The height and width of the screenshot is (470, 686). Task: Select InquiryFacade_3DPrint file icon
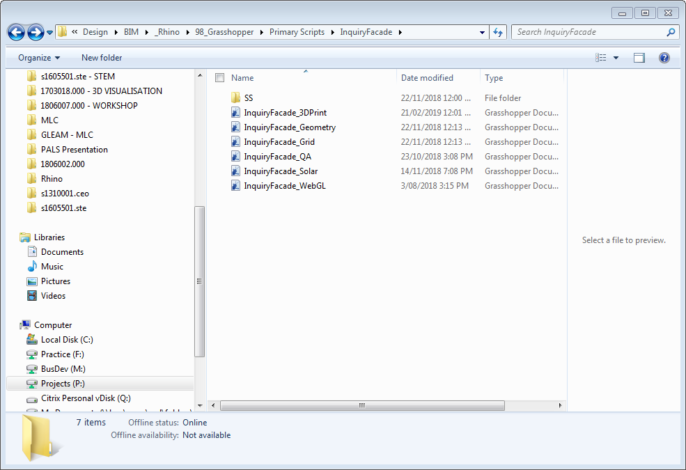pos(236,113)
